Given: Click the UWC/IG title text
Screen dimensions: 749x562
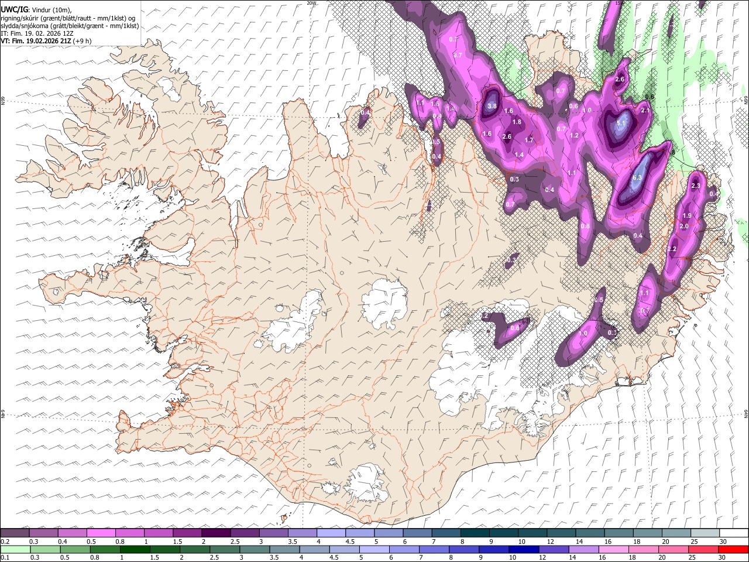Looking at the screenshot, I should pos(13,9).
